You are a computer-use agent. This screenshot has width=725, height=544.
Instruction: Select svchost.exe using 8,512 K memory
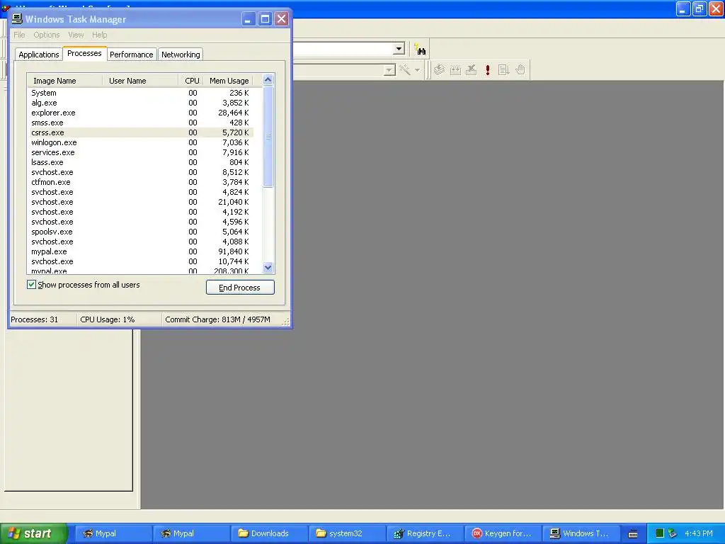(x=141, y=172)
